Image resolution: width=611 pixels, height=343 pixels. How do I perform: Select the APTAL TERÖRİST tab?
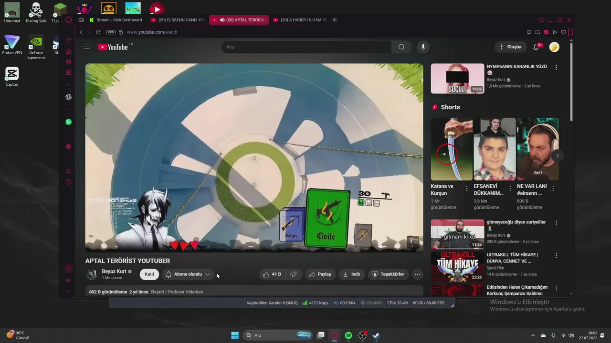tap(239, 20)
